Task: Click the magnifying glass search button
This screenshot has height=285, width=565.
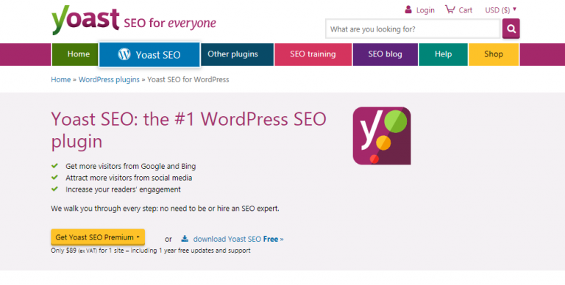Action: coord(511,29)
